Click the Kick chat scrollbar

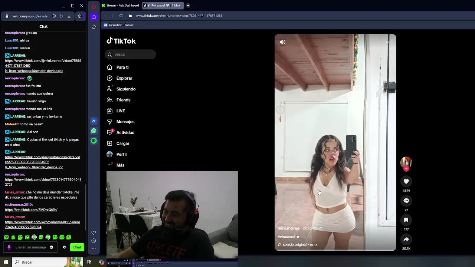click(86, 208)
